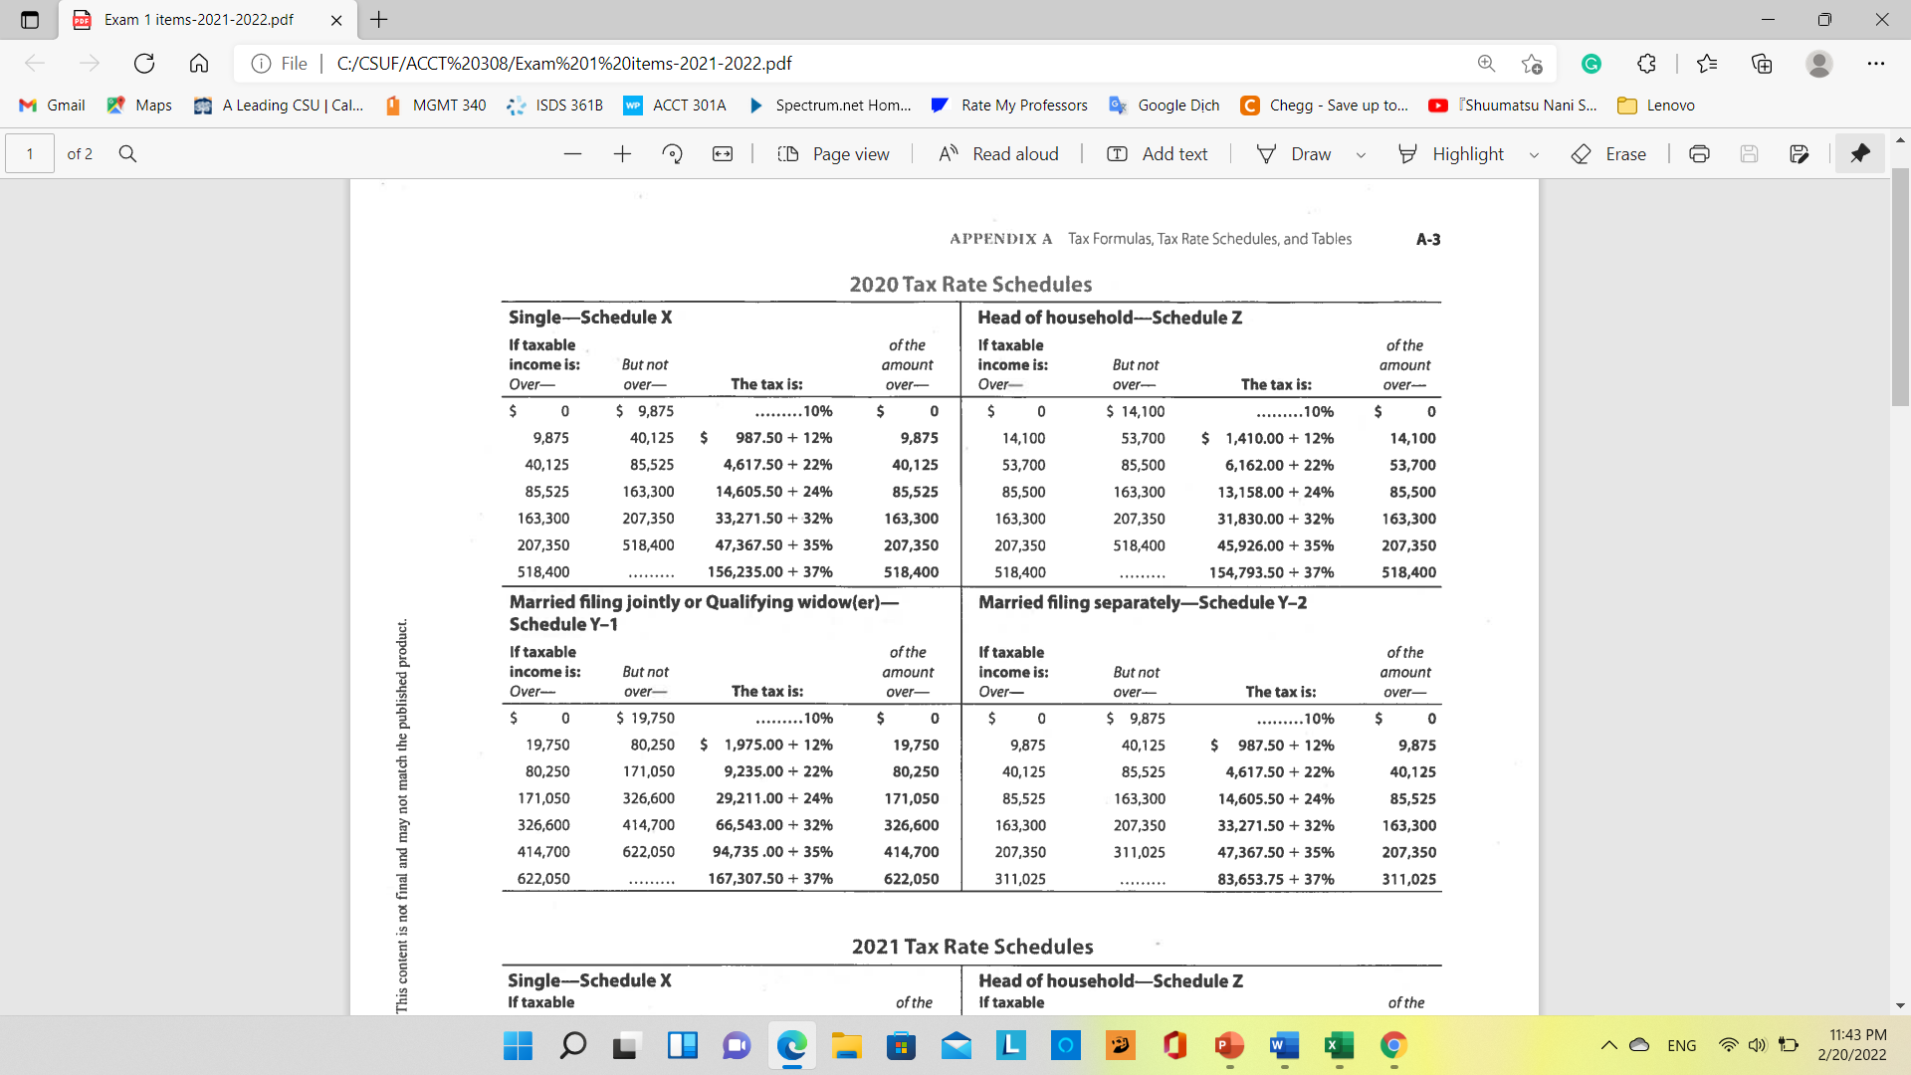The width and height of the screenshot is (1911, 1075).
Task: Show hidden system tray icons
Action: [1609, 1045]
